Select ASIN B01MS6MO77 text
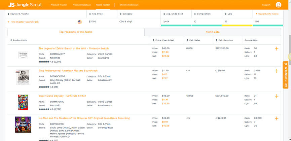Viewport: 291px width, 141px height. [x=57, y=54]
